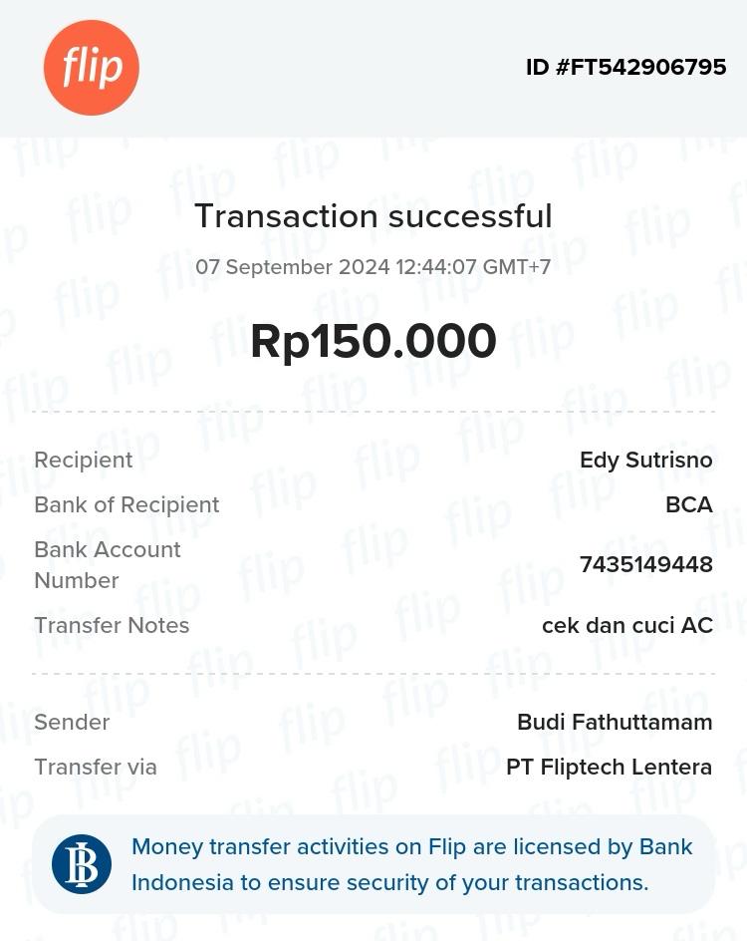Click the Transfer via label
This screenshot has height=941, width=747.
(x=96, y=767)
